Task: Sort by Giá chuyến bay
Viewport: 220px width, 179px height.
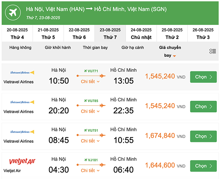Action: (x=170, y=51)
